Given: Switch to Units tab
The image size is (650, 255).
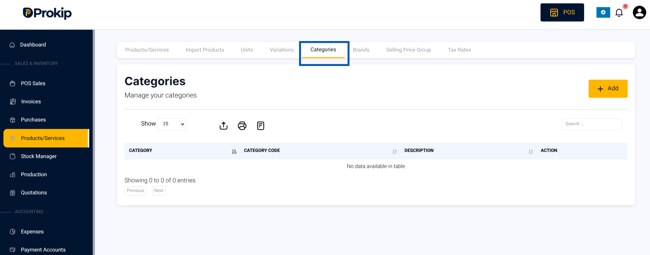Looking at the screenshot, I should [247, 50].
